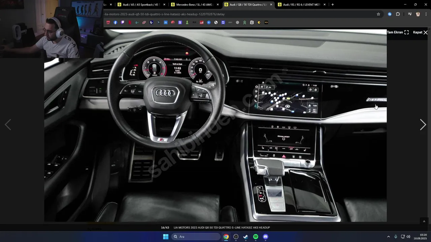The width and height of the screenshot is (431, 242).
Task: Open the OpenAI-style knot bookmark icon
Action: pos(237,23)
